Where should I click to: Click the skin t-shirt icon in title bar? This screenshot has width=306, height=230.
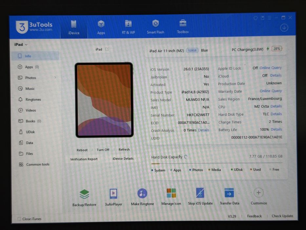click(x=255, y=18)
